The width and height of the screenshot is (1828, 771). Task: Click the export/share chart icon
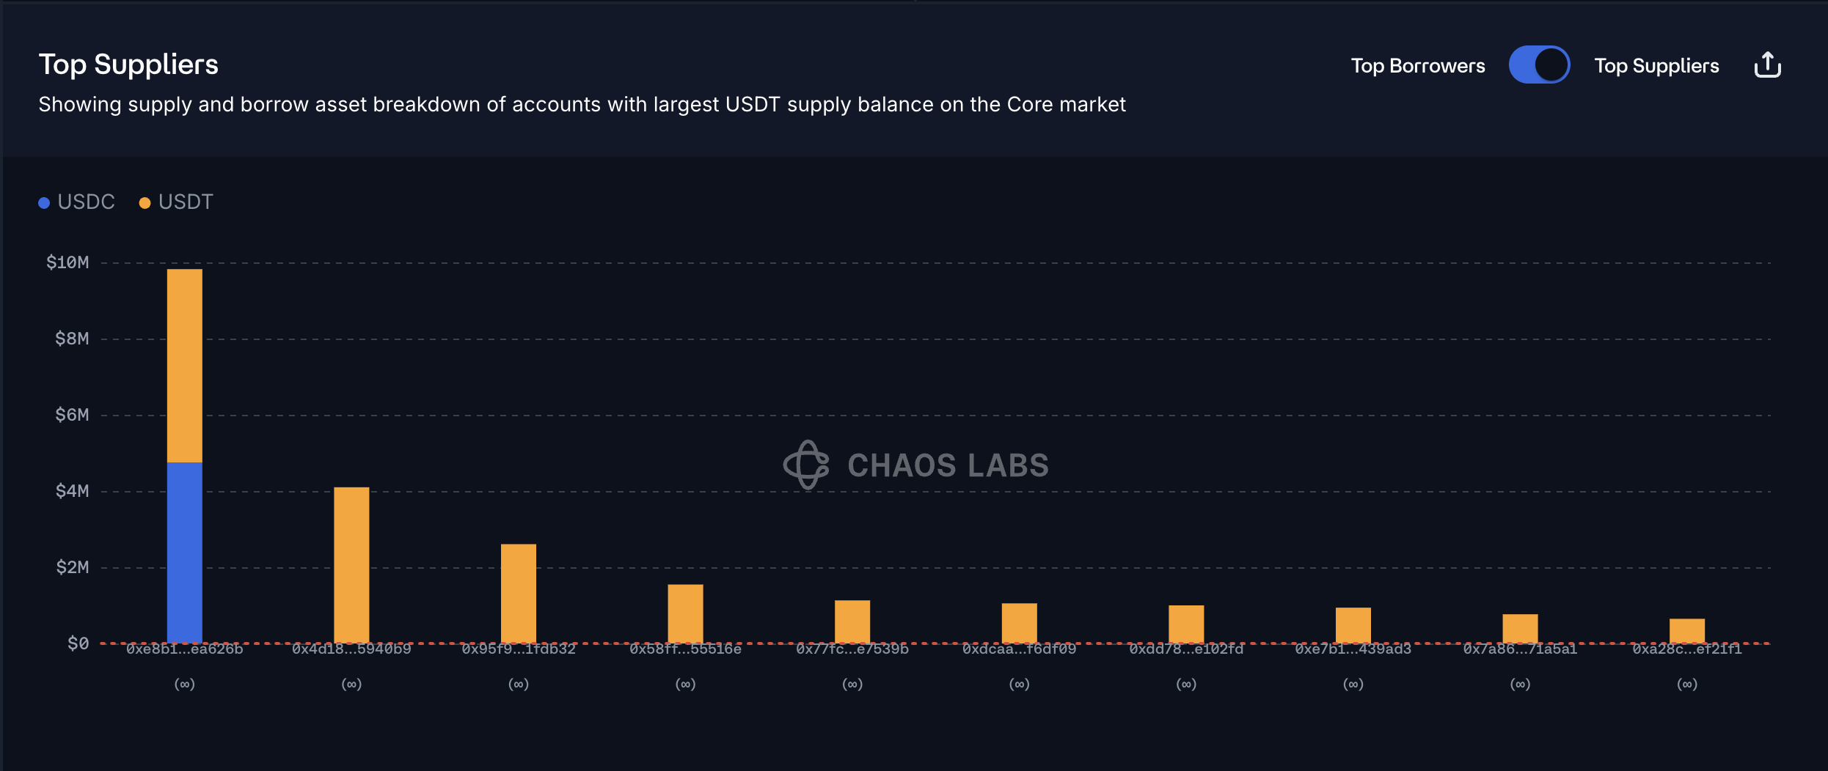click(1767, 65)
